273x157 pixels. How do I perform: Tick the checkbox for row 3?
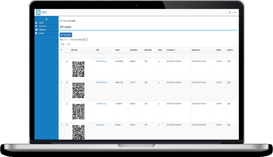point(67,104)
